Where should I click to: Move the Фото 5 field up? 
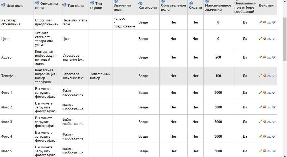pyautogui.click(x=269, y=151)
